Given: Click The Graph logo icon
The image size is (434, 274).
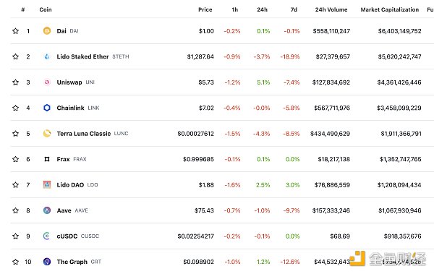Looking at the screenshot, I should coord(47,262).
